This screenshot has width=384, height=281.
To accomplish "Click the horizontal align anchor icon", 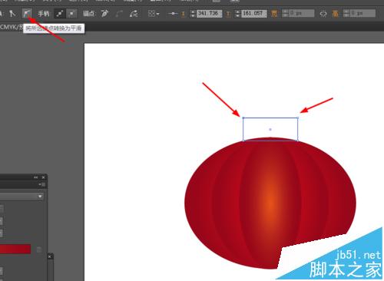I will [x=173, y=14].
